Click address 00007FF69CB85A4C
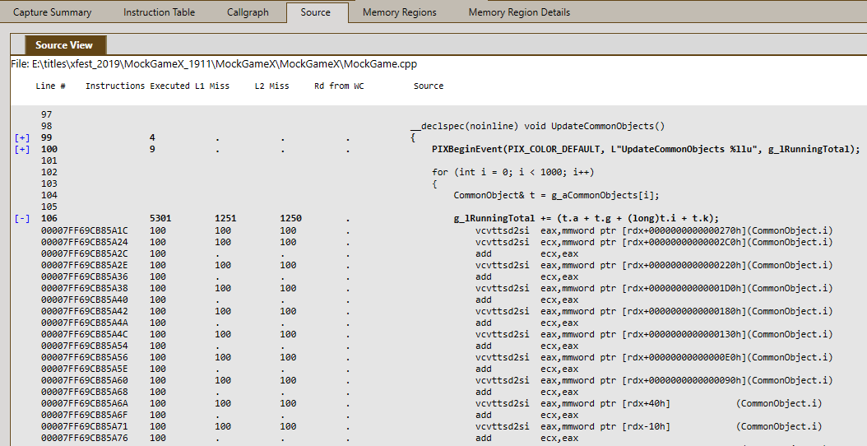This screenshot has width=867, height=446. click(x=84, y=334)
